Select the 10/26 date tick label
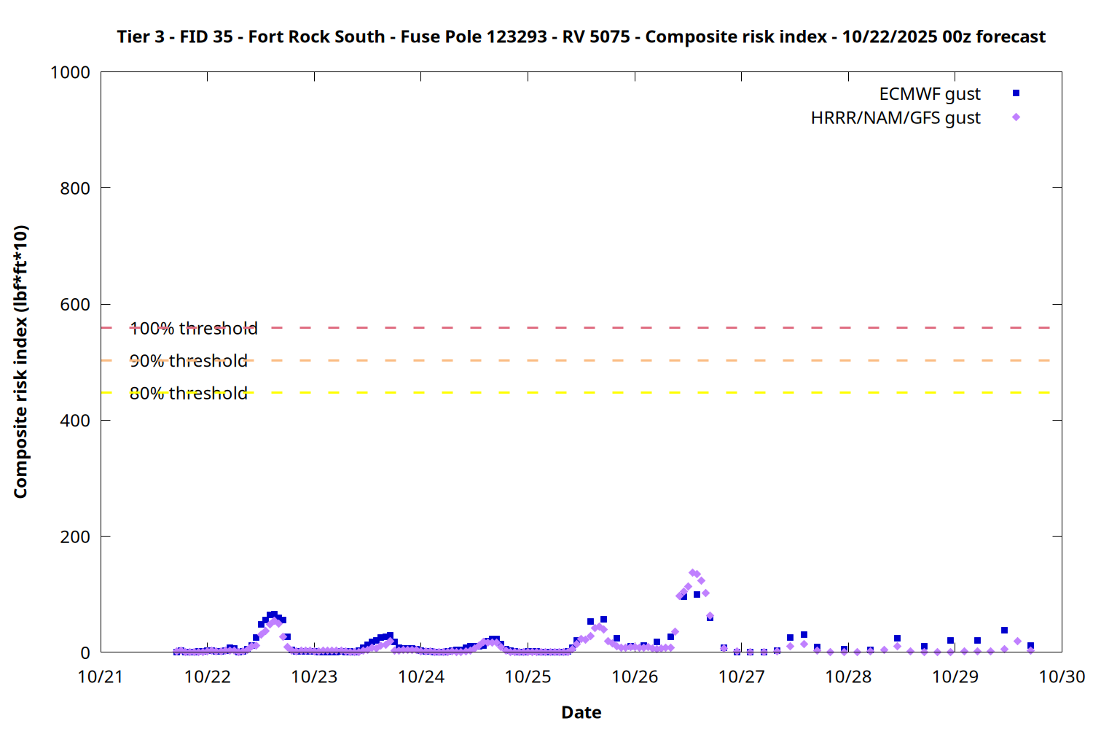 (635, 677)
